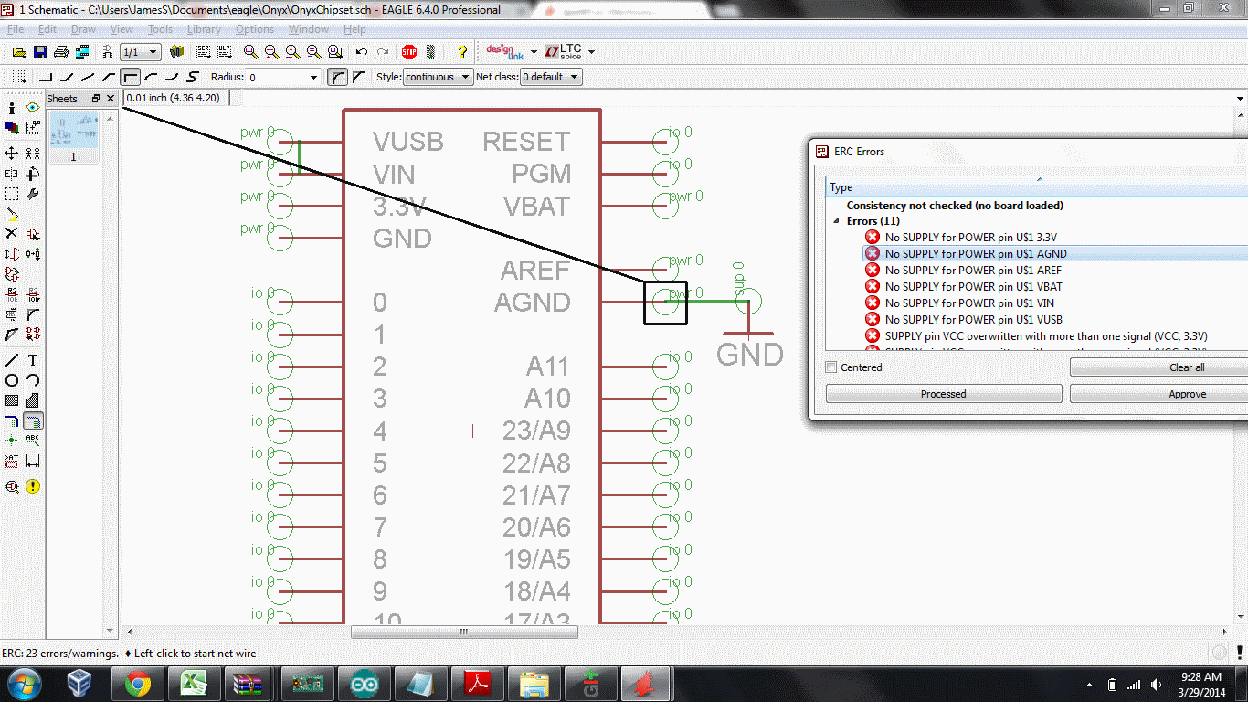Select the Delete X tool

(x=12, y=234)
